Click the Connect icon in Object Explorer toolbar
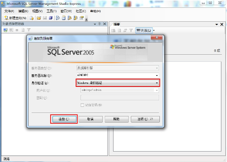The height and width of the screenshot is (162, 227). (6, 30)
